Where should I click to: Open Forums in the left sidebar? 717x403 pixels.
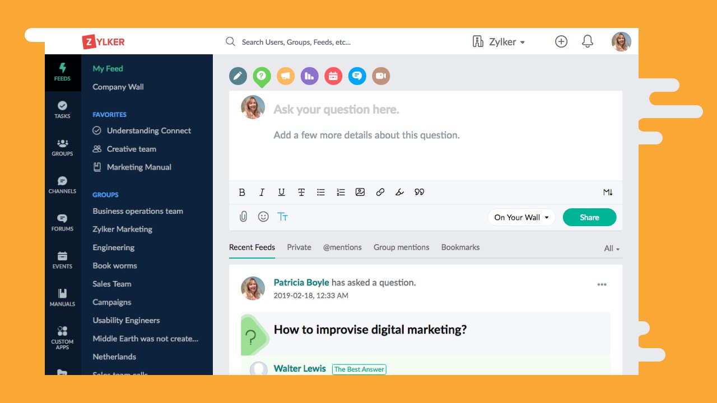[x=62, y=222]
